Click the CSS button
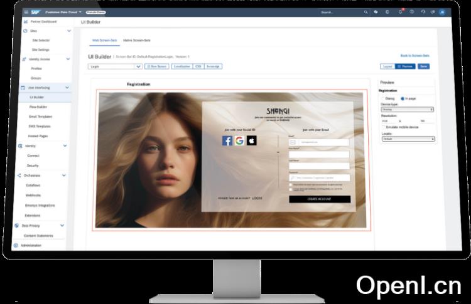The width and height of the screenshot is (471, 304). (x=198, y=66)
